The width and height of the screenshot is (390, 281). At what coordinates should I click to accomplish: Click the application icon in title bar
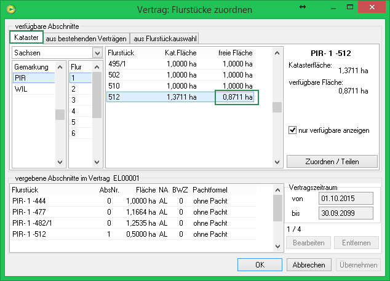pyautogui.click(x=9, y=9)
